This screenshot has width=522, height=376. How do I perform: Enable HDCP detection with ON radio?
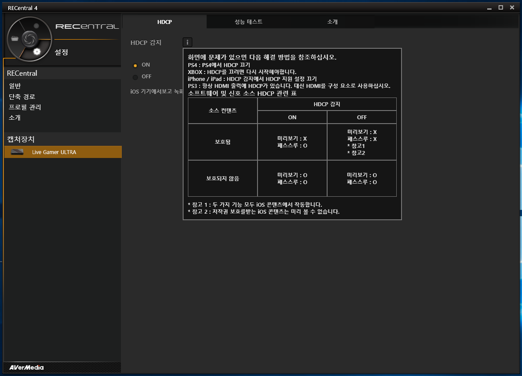click(135, 65)
